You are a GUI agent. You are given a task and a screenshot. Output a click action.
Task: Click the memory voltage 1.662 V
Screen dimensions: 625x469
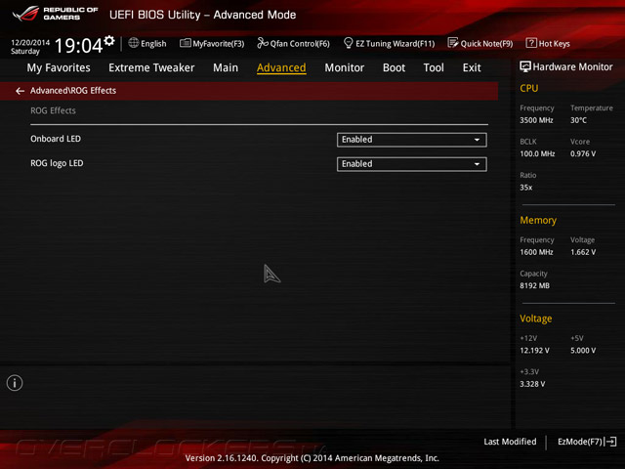pyautogui.click(x=583, y=252)
